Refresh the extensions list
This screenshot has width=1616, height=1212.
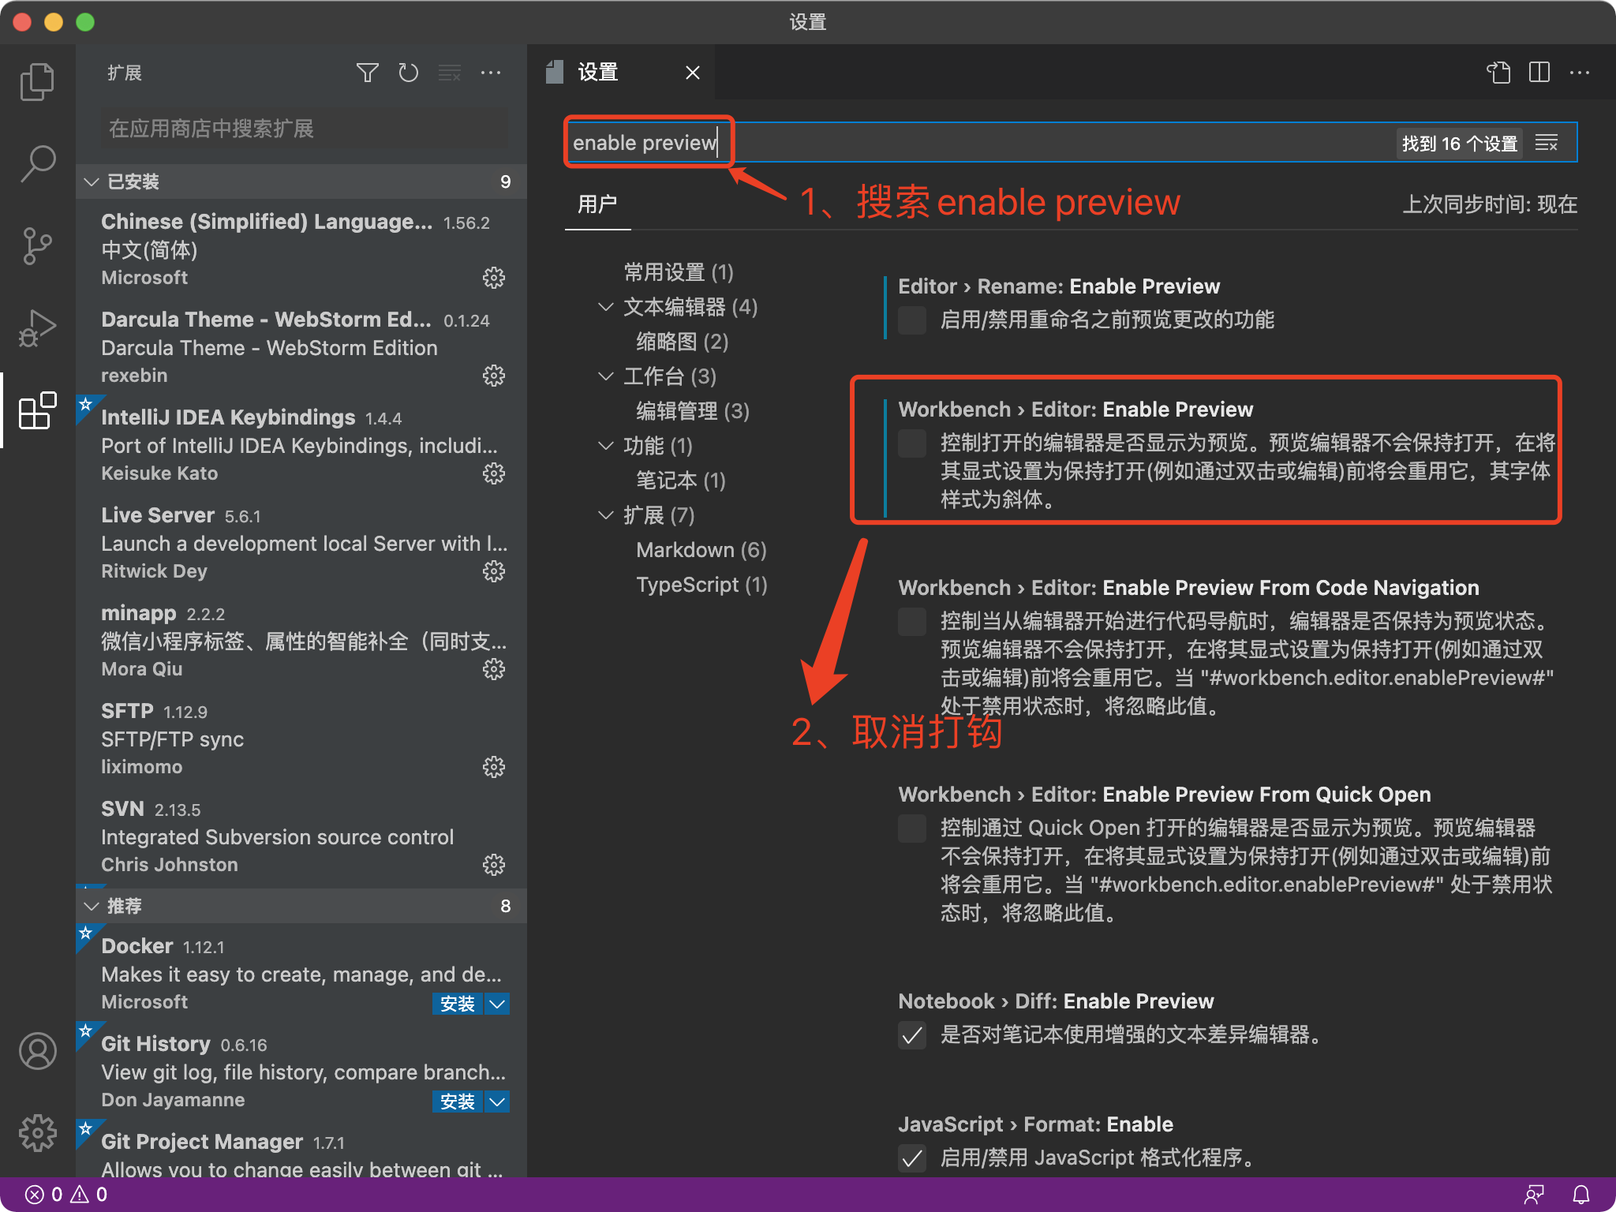(408, 73)
